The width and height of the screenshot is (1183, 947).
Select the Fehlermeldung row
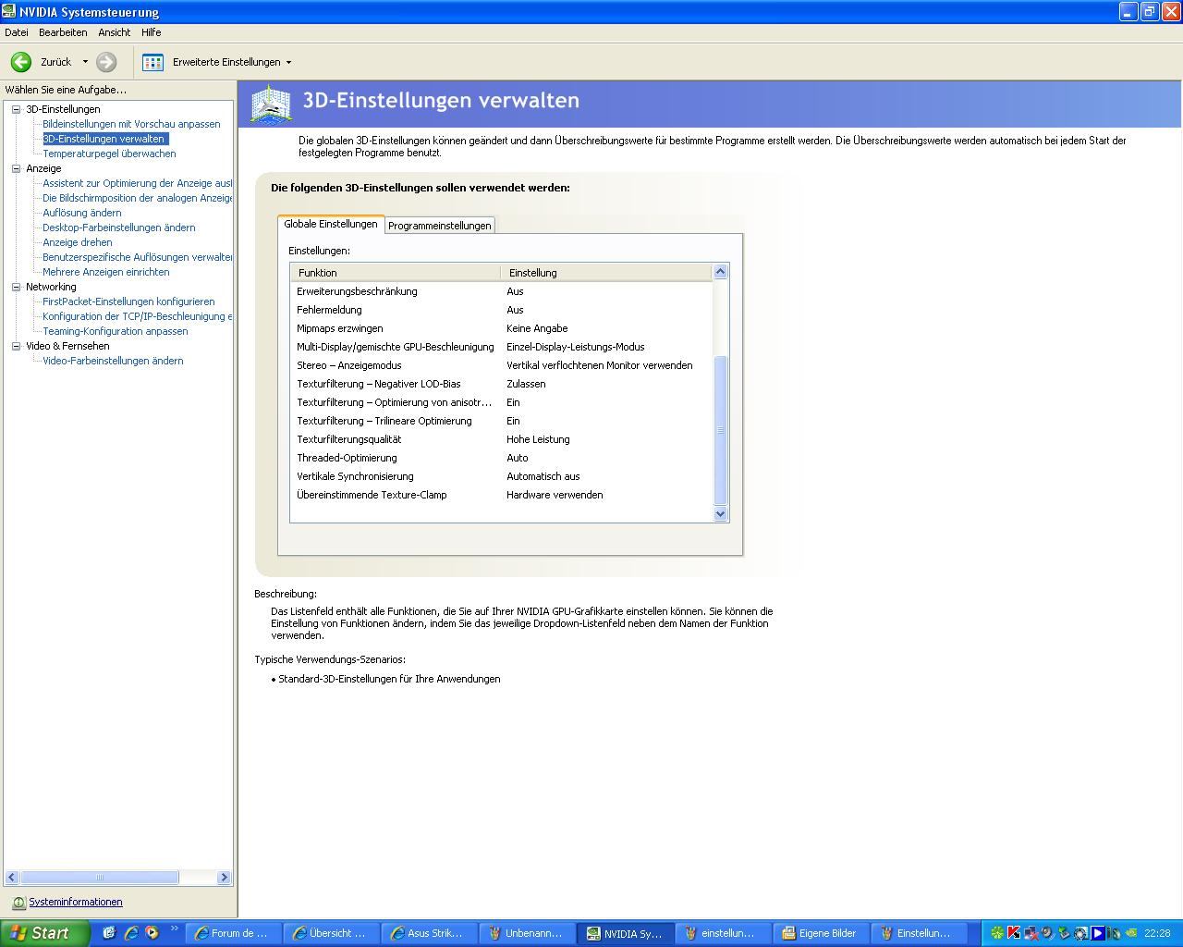502,310
